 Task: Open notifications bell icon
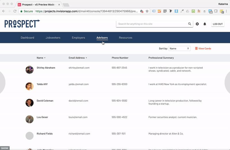[205, 24]
